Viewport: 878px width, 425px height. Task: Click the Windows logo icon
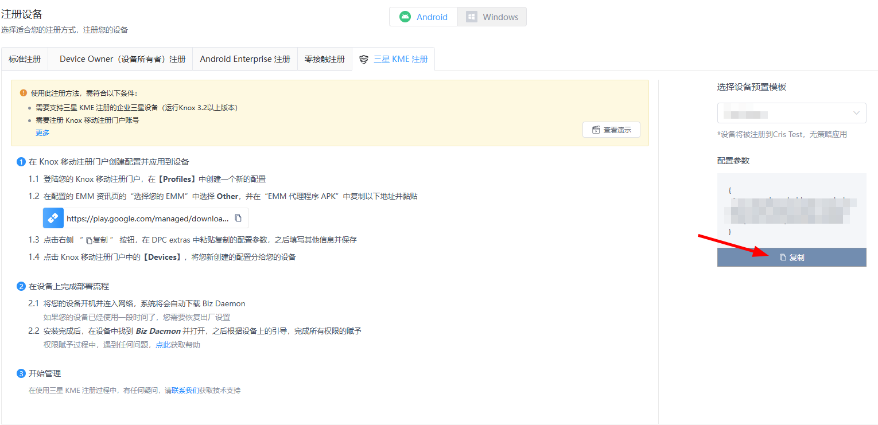(471, 17)
